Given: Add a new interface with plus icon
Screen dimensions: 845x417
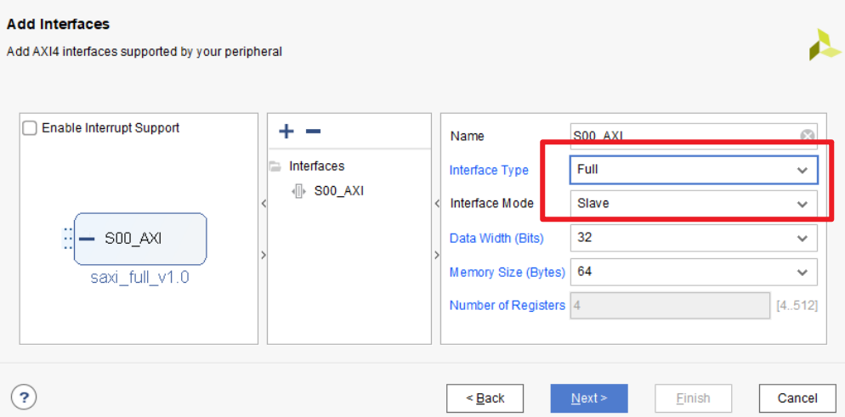Looking at the screenshot, I should 286,131.
